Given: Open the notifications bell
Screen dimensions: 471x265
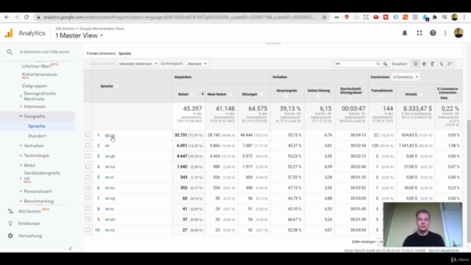Looking at the screenshot, I should click(405, 33).
